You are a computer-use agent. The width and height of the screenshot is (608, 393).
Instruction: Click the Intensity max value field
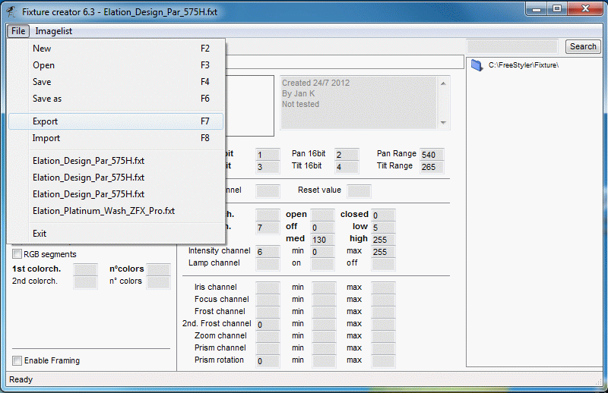[x=383, y=252]
